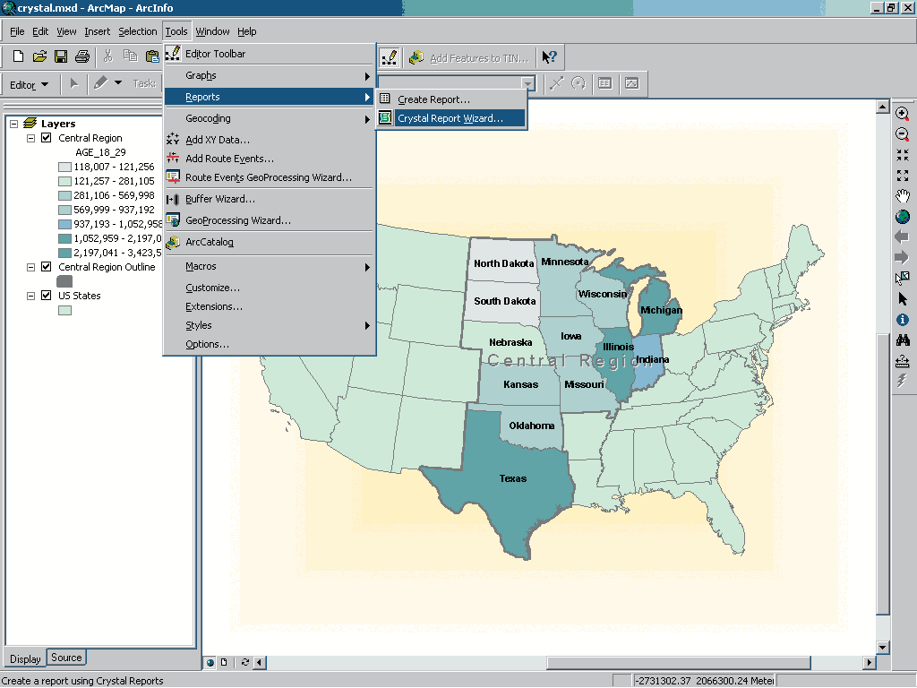The height and width of the screenshot is (688, 917).
Task: Choose Crystal Report Wizard menu item
Action: (451, 118)
